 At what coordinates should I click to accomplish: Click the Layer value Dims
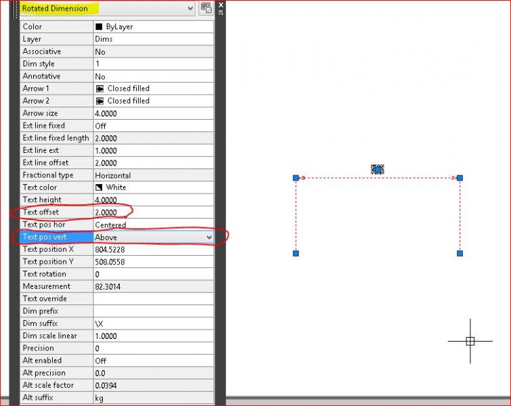click(154, 39)
